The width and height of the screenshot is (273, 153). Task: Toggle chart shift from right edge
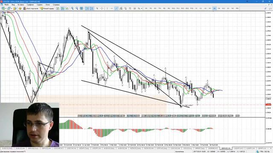[x=92, y=8]
